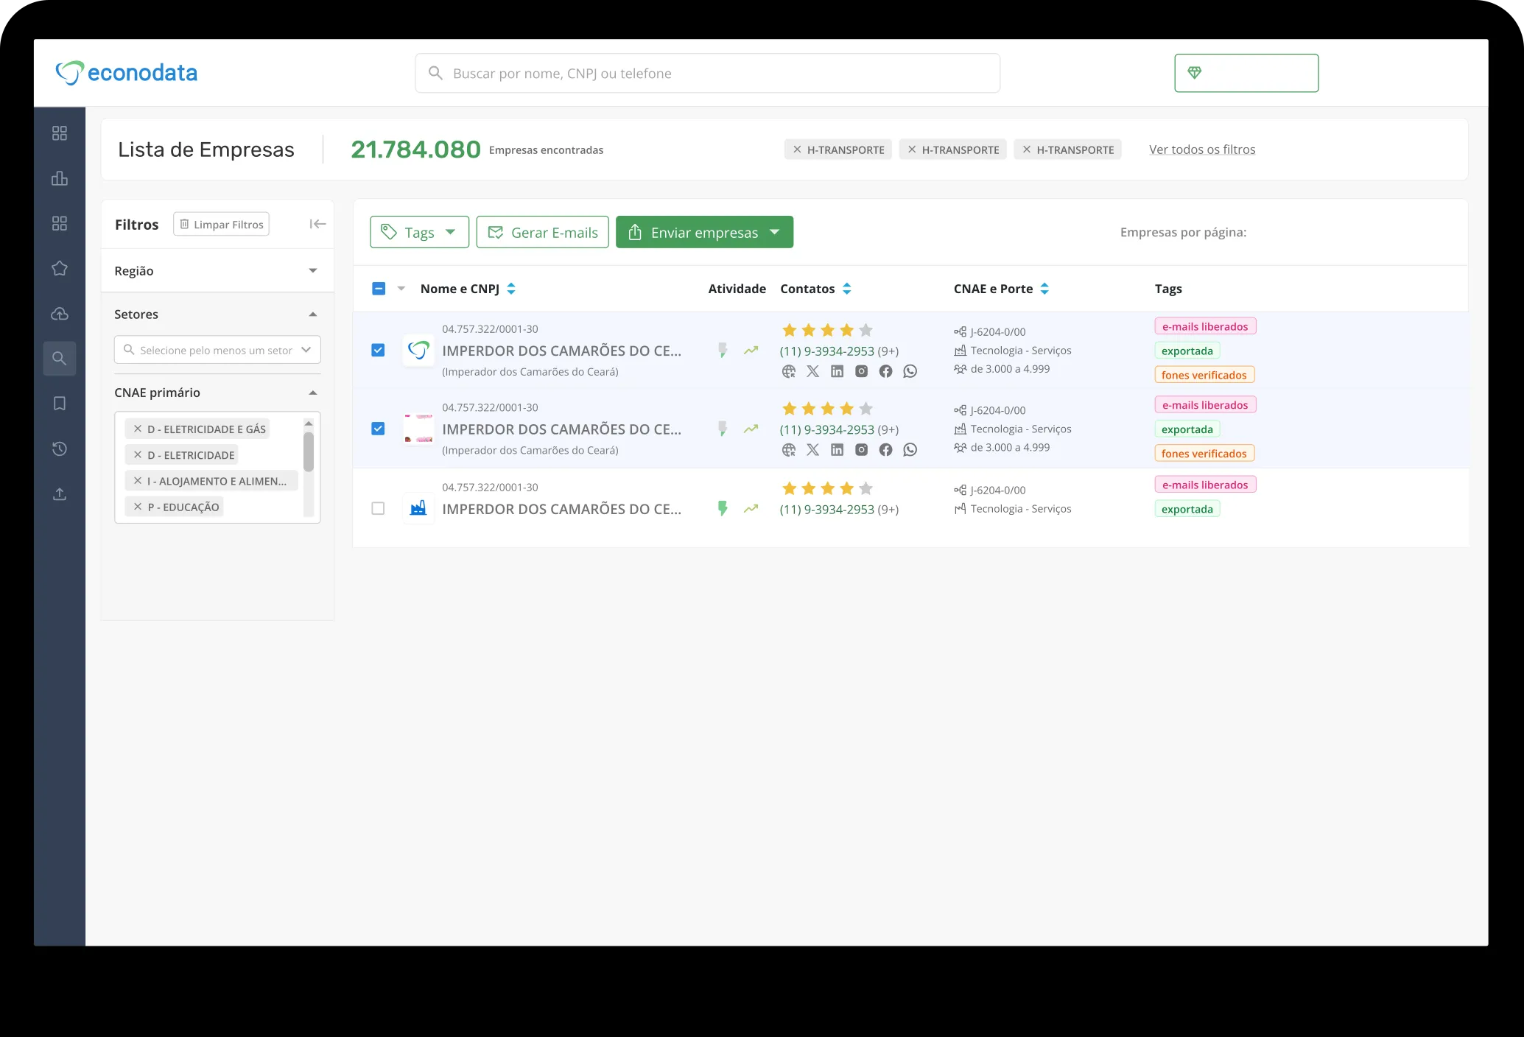Click four-star rating of third company
The height and width of the screenshot is (1037, 1524).
[x=846, y=488]
